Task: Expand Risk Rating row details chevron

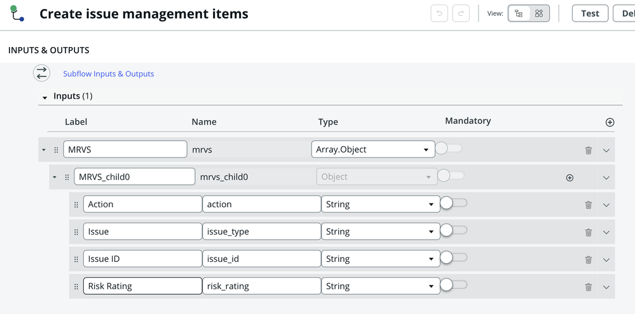Action: click(x=606, y=287)
